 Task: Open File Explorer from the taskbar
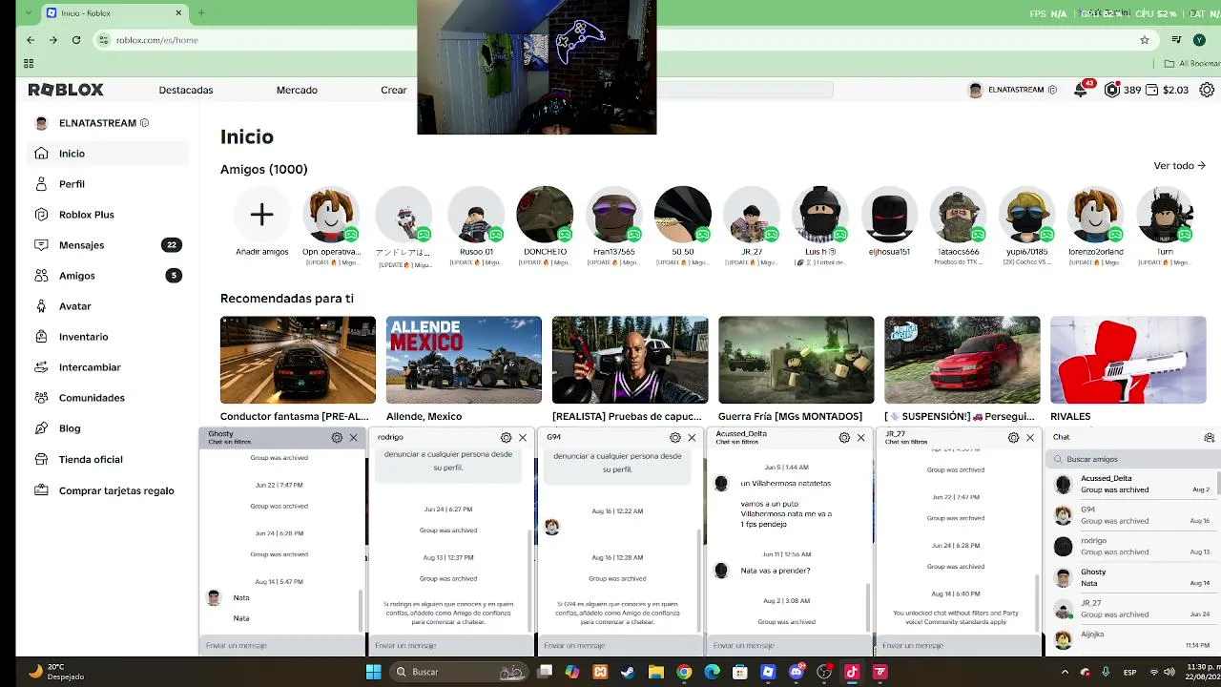point(656,672)
